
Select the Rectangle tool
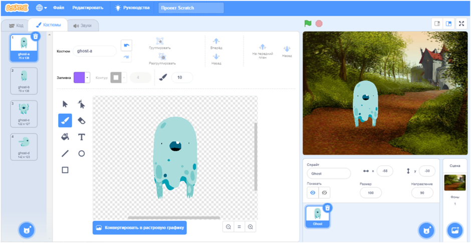coord(65,170)
